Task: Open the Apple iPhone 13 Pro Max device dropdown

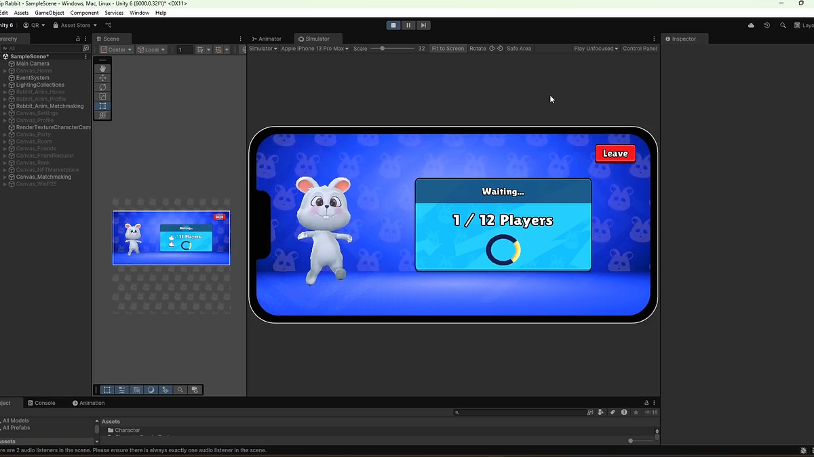Action: click(315, 48)
